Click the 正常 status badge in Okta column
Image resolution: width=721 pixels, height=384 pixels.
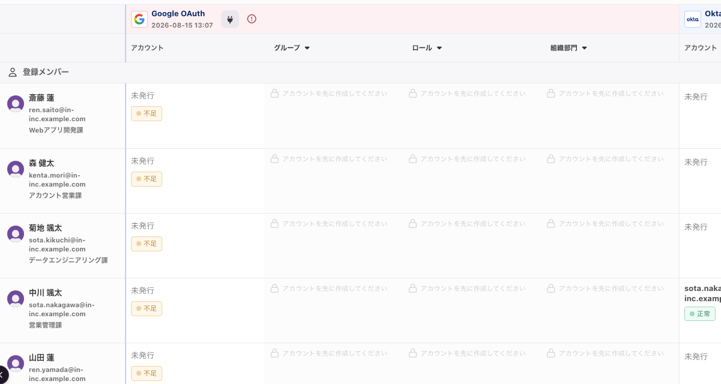(x=700, y=314)
